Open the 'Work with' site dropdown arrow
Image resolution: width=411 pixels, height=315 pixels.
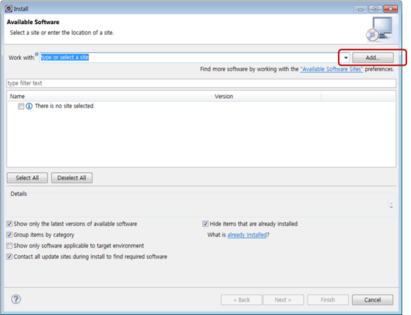(346, 57)
